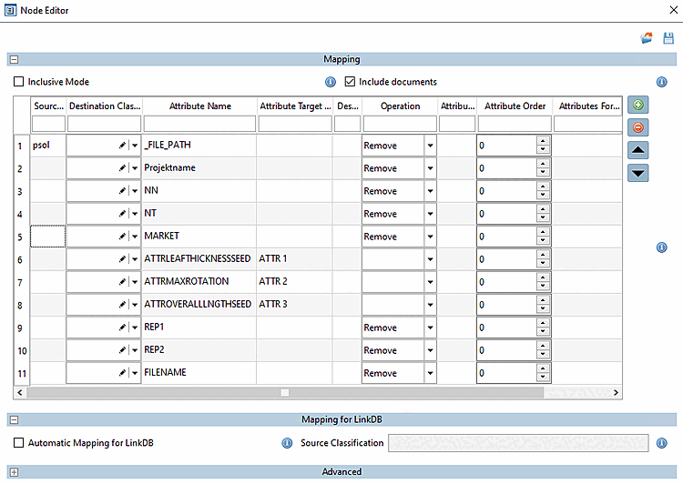Open Destination Class dropdown arrow in REP2 row
The width and height of the screenshot is (683, 484).
click(135, 350)
